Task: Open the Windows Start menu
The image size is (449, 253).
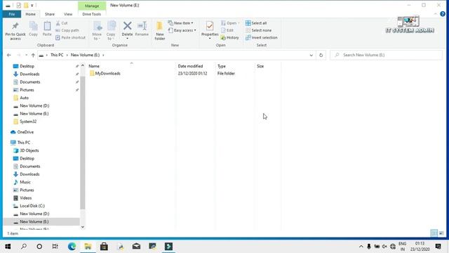Action: (8, 247)
